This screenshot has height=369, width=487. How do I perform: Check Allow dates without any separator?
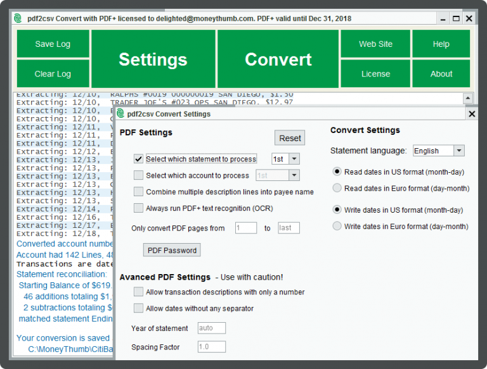click(138, 308)
